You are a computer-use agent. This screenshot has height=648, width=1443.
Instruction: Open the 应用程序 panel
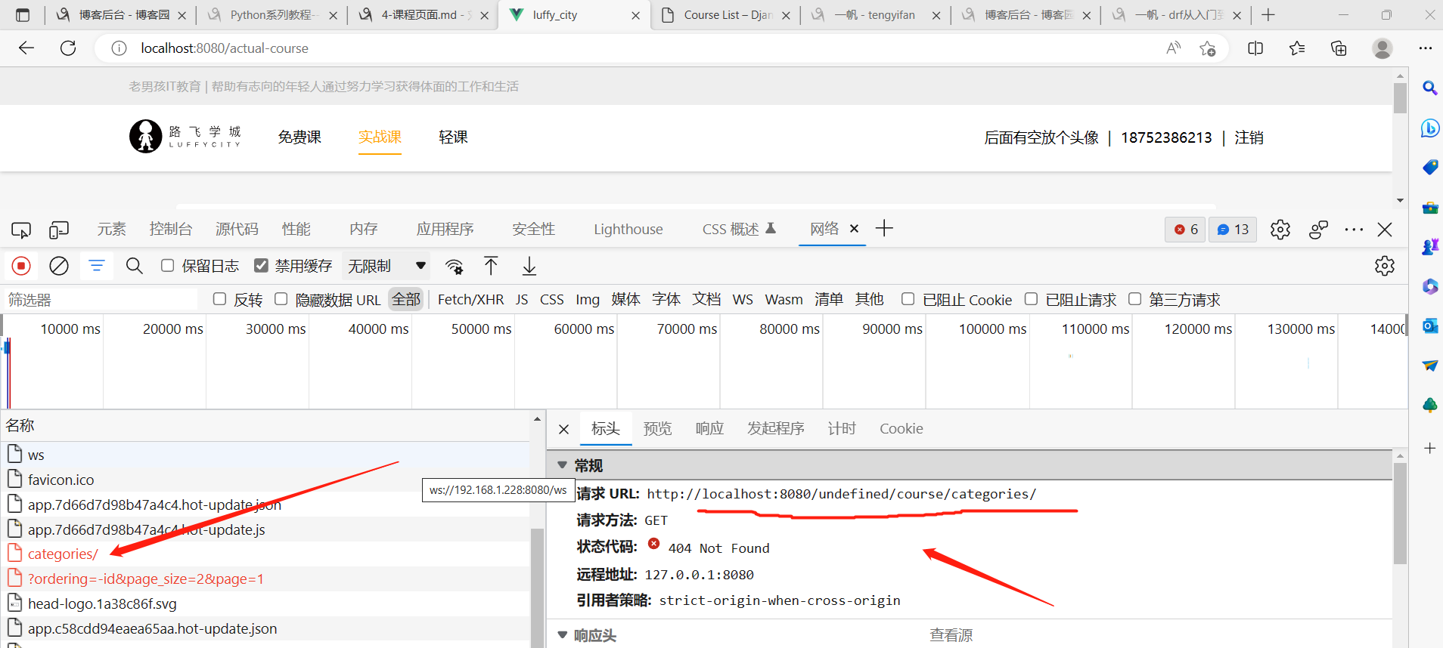tap(445, 229)
